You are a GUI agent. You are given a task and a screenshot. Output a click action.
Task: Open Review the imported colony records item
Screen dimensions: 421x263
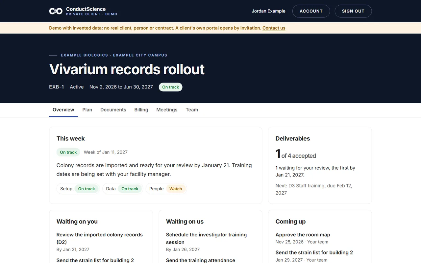pyautogui.click(x=100, y=238)
